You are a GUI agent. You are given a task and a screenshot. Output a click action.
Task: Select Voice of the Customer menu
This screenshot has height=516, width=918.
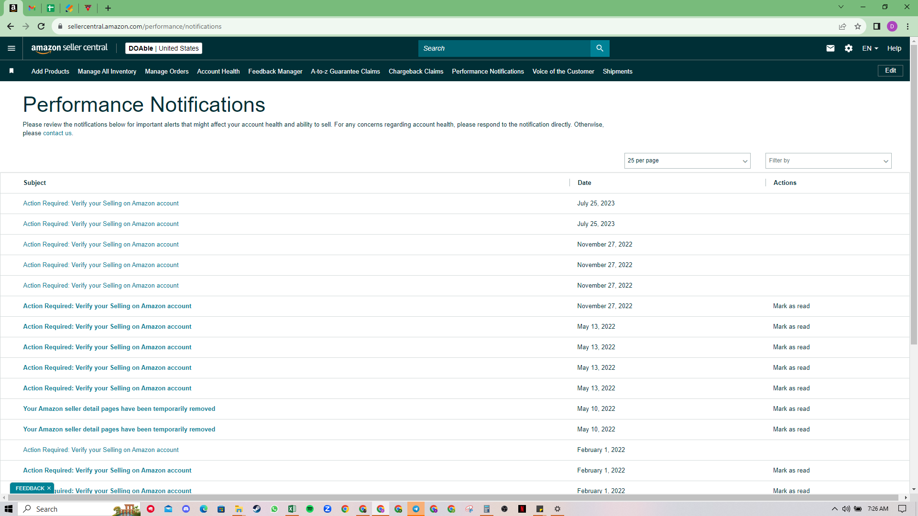(x=563, y=71)
